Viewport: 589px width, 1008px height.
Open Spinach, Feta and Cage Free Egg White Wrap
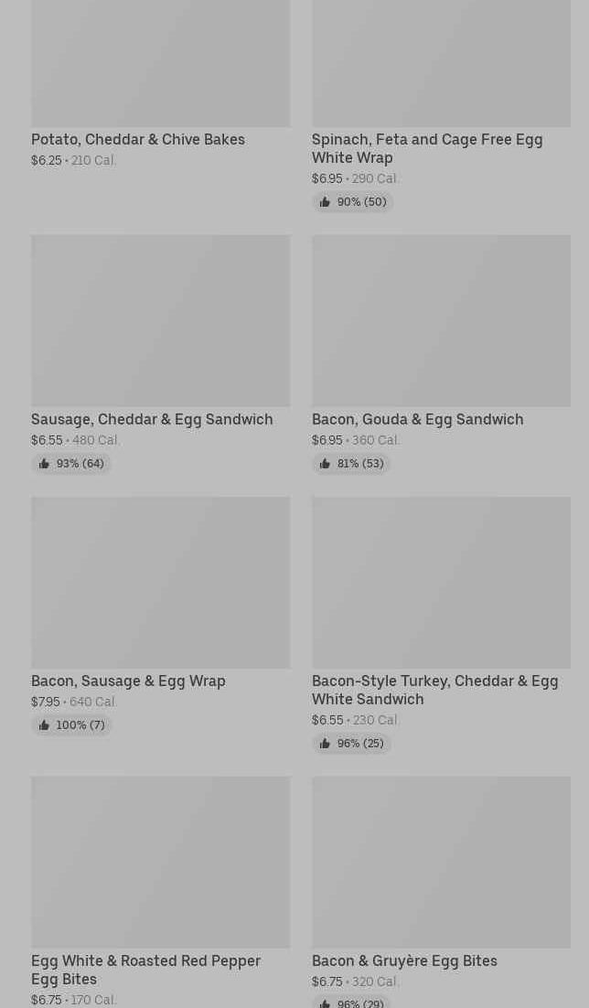[x=426, y=148]
